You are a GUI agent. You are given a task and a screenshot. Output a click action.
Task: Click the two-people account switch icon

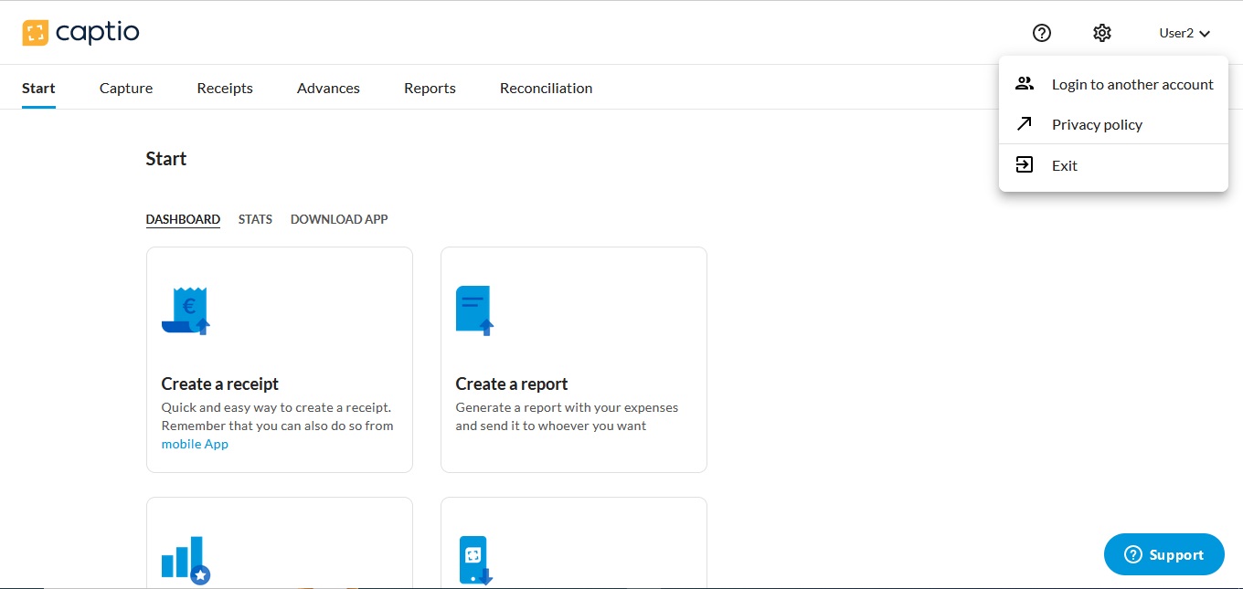tap(1025, 84)
